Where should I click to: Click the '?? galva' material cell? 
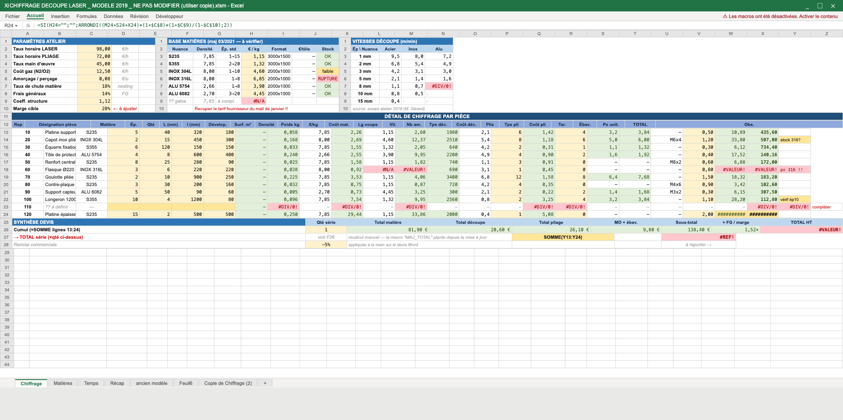tap(180, 101)
